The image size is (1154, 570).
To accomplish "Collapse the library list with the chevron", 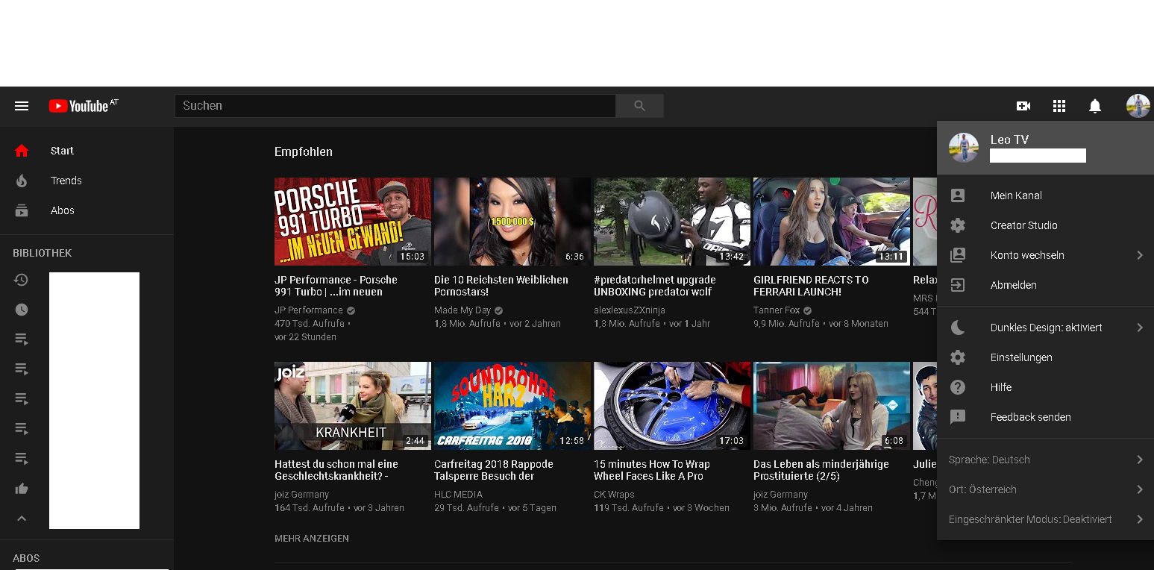I will (x=22, y=519).
